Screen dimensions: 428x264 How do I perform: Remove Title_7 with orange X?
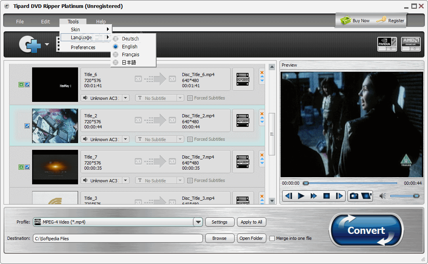pos(262,155)
